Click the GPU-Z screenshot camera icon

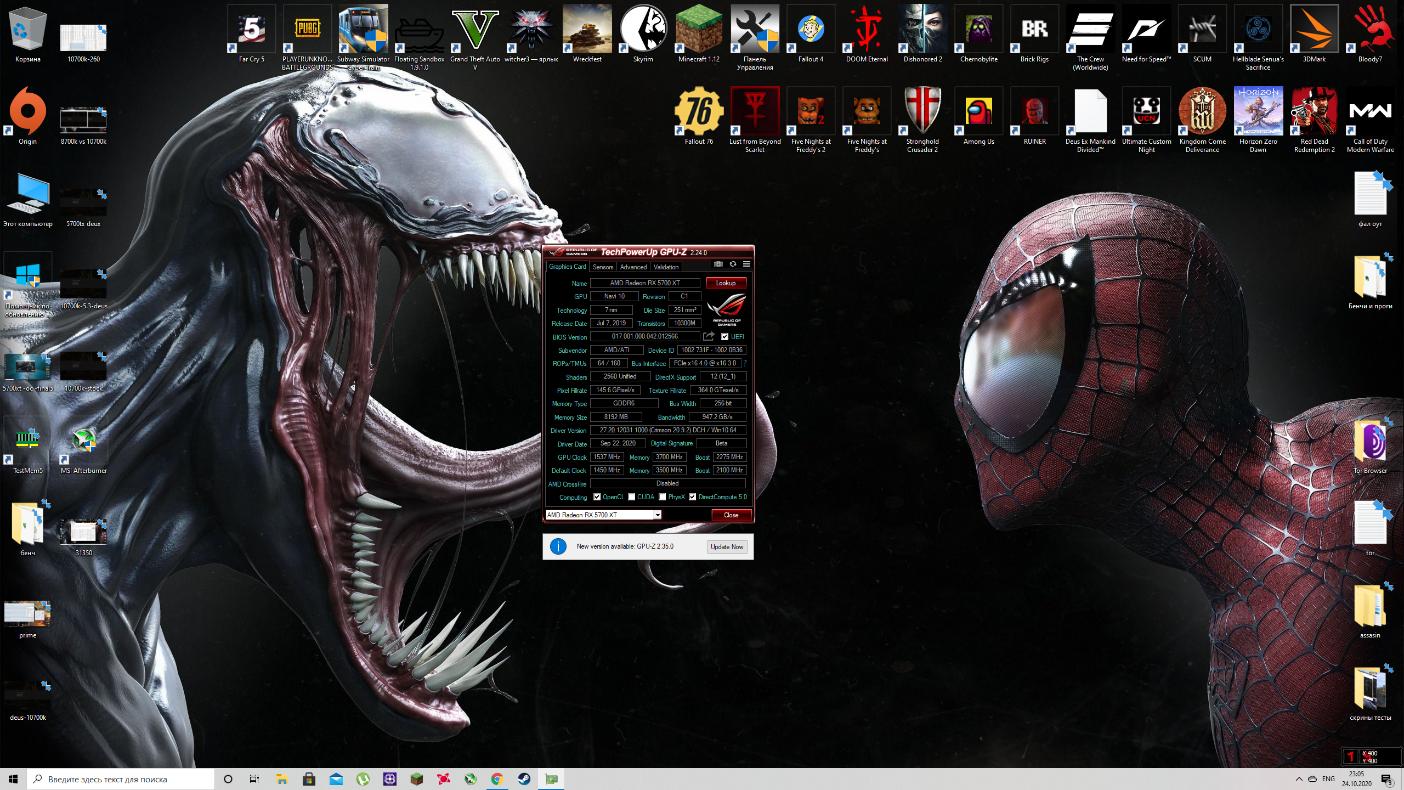[718, 264]
